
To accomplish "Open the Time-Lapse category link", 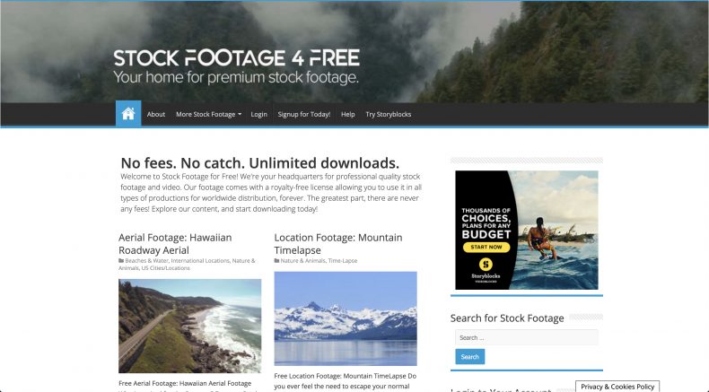I will click(x=343, y=261).
